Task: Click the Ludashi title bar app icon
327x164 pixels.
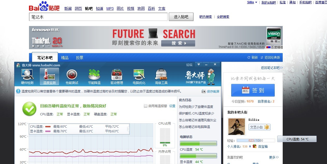Action: 18,65
